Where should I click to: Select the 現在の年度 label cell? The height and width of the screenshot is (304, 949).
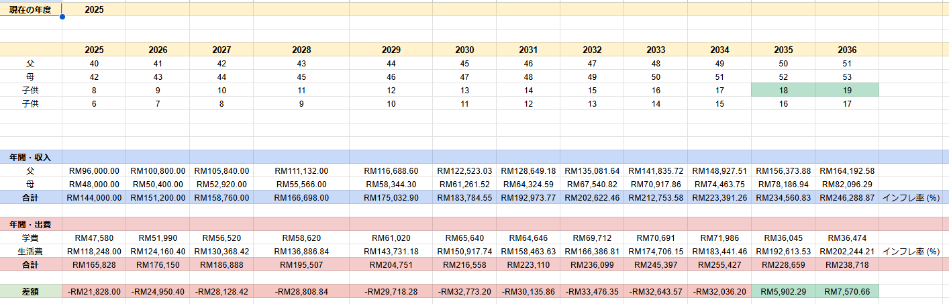30,9
